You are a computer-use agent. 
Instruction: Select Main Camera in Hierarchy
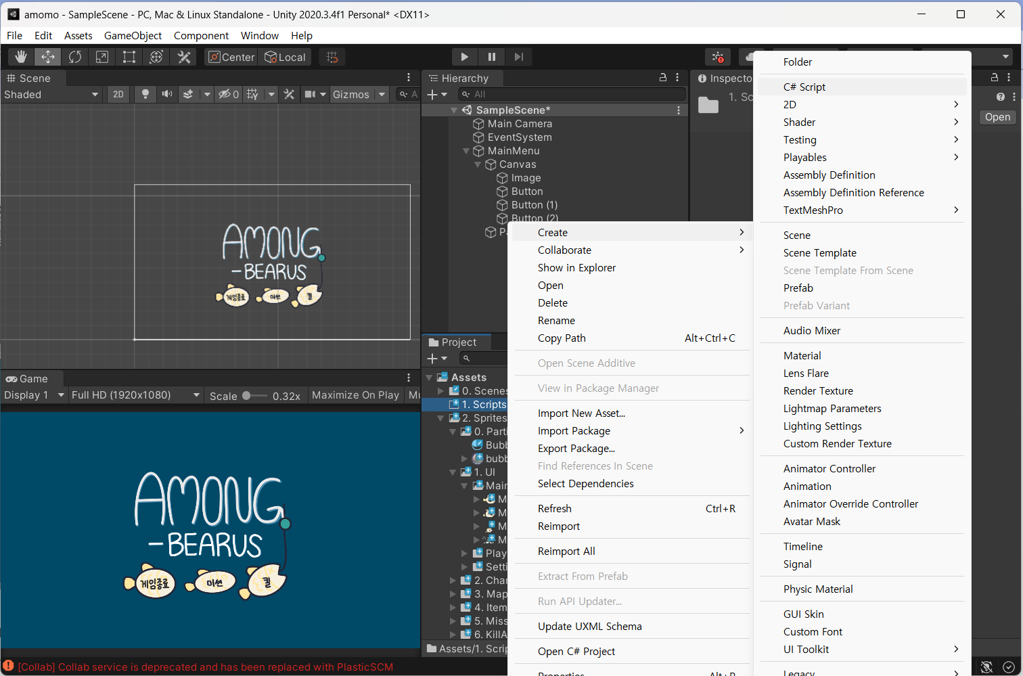tap(520, 124)
